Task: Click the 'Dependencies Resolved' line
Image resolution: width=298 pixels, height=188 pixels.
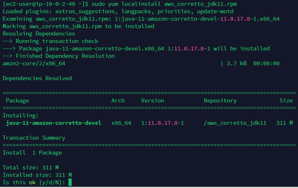Action: (37, 78)
